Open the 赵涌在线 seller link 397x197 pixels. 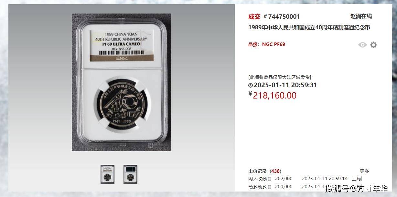[361, 16]
